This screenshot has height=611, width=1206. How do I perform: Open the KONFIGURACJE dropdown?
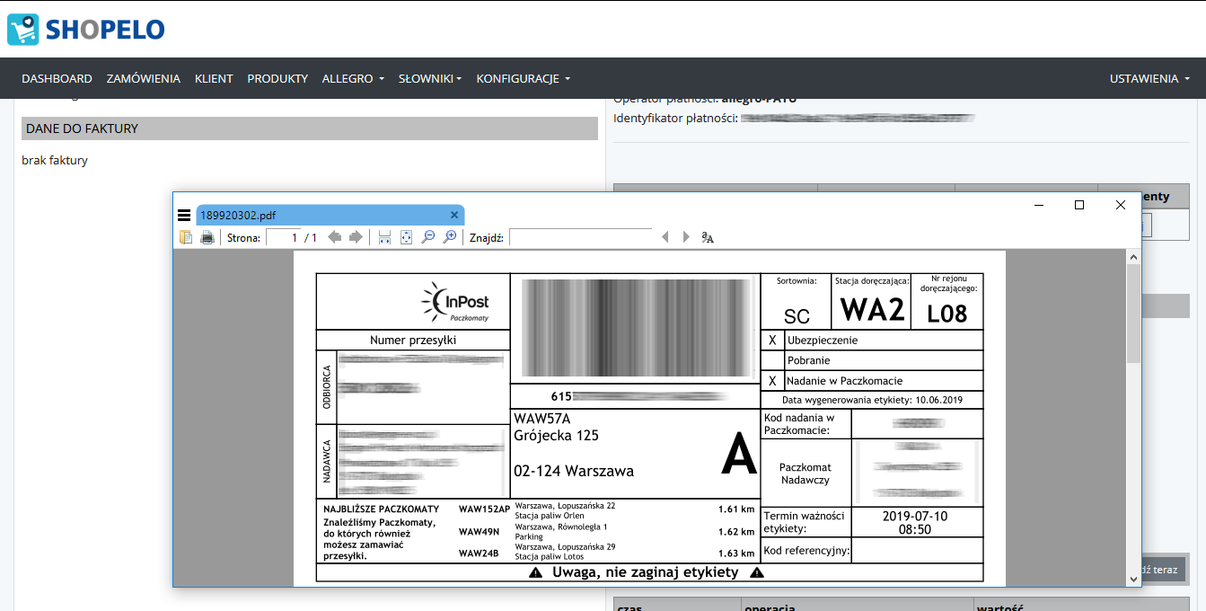523,78
